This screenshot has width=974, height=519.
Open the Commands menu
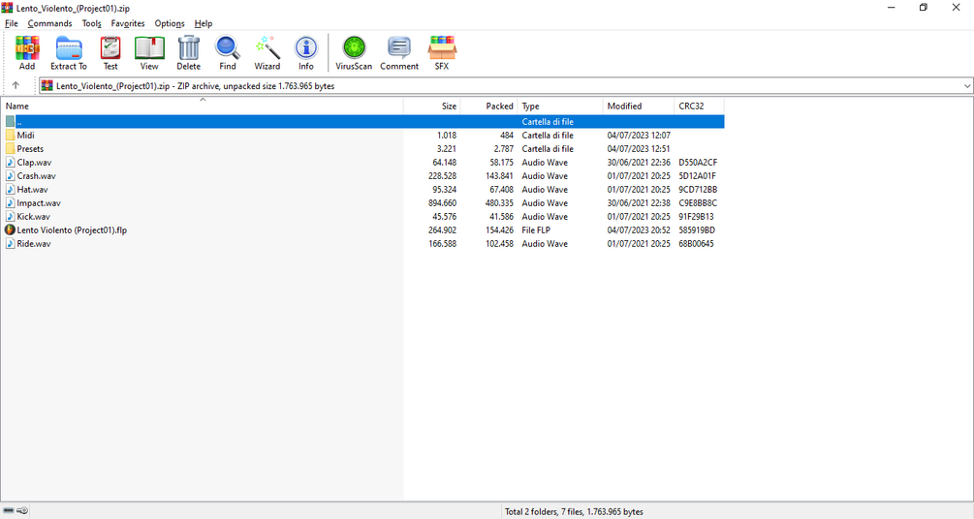(x=49, y=23)
